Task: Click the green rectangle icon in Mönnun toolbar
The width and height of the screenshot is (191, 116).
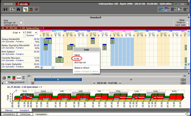Action: pyautogui.click(x=9, y=78)
